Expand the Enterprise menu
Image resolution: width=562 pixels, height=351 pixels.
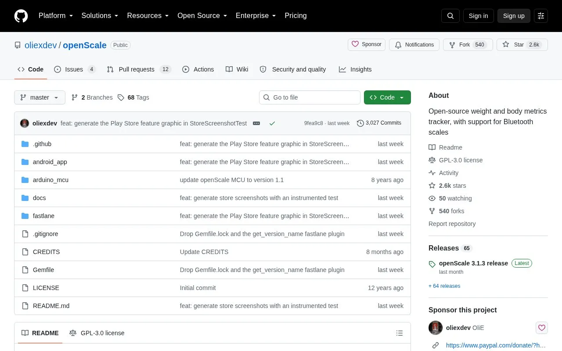point(256,16)
